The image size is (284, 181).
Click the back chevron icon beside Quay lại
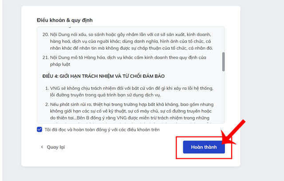(x=42, y=147)
